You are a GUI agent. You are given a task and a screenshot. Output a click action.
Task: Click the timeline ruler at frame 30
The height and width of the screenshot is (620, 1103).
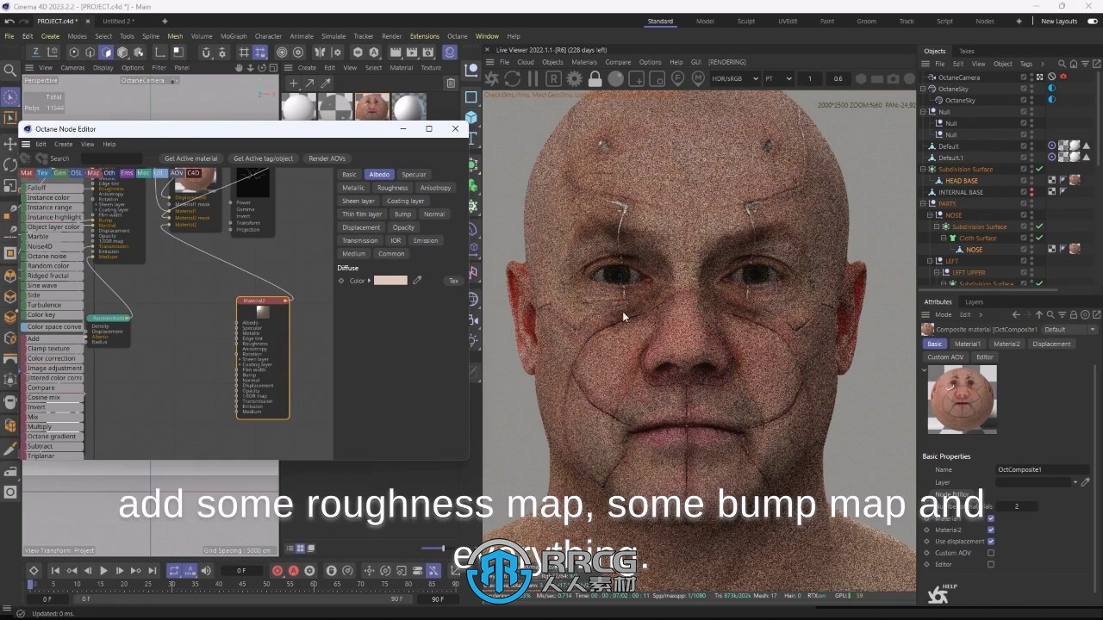(x=171, y=585)
